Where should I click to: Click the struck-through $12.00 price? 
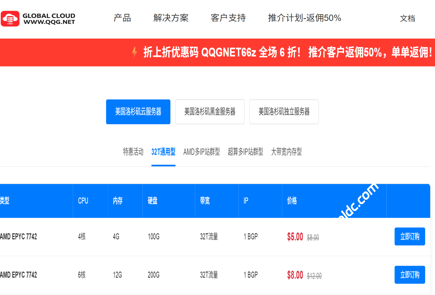tap(314, 276)
